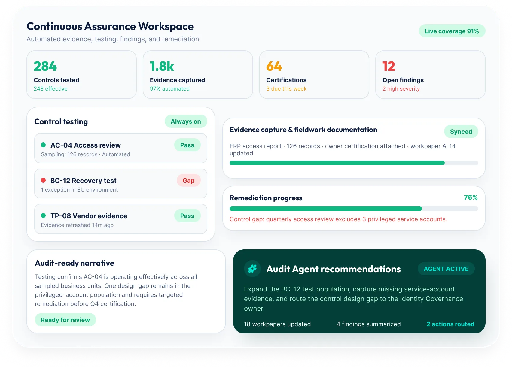Open the Open findings 12 card

(430, 75)
